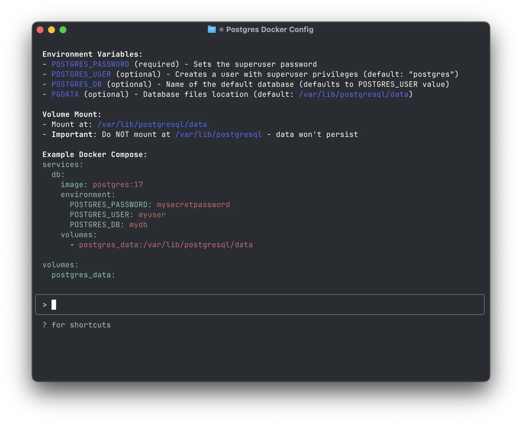The width and height of the screenshot is (522, 424).
Task: Toggle the red traffic light button
Action: pos(41,30)
